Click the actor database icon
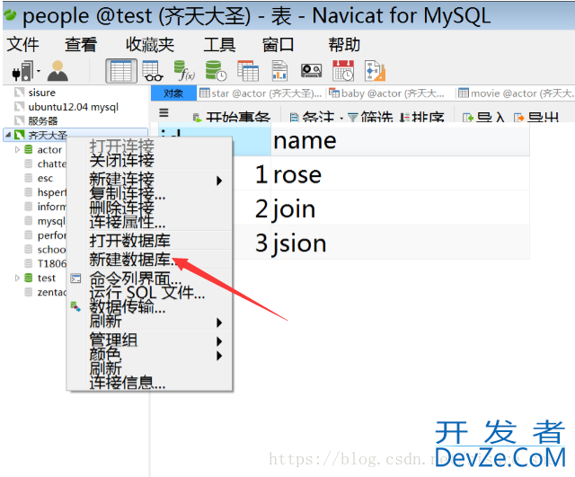 coord(28,150)
